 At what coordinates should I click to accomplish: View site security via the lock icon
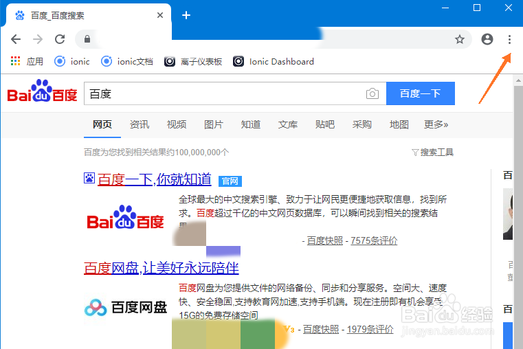pos(87,39)
